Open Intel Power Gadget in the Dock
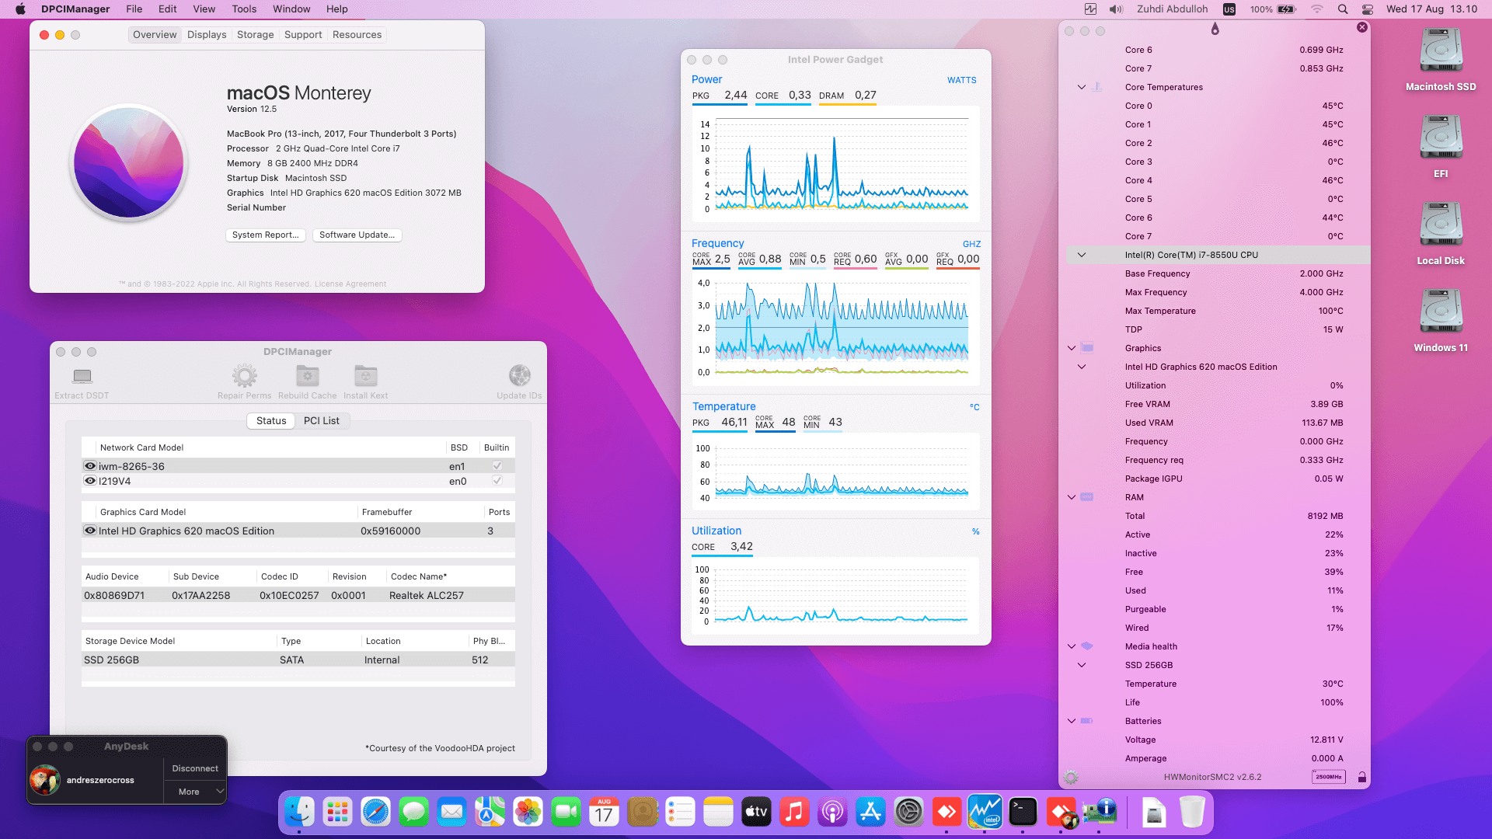 click(985, 813)
